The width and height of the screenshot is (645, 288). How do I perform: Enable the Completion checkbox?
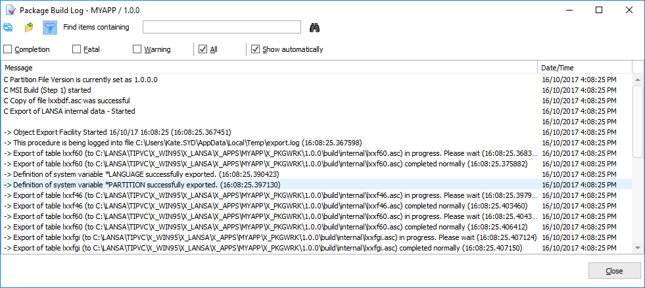[x=7, y=49]
